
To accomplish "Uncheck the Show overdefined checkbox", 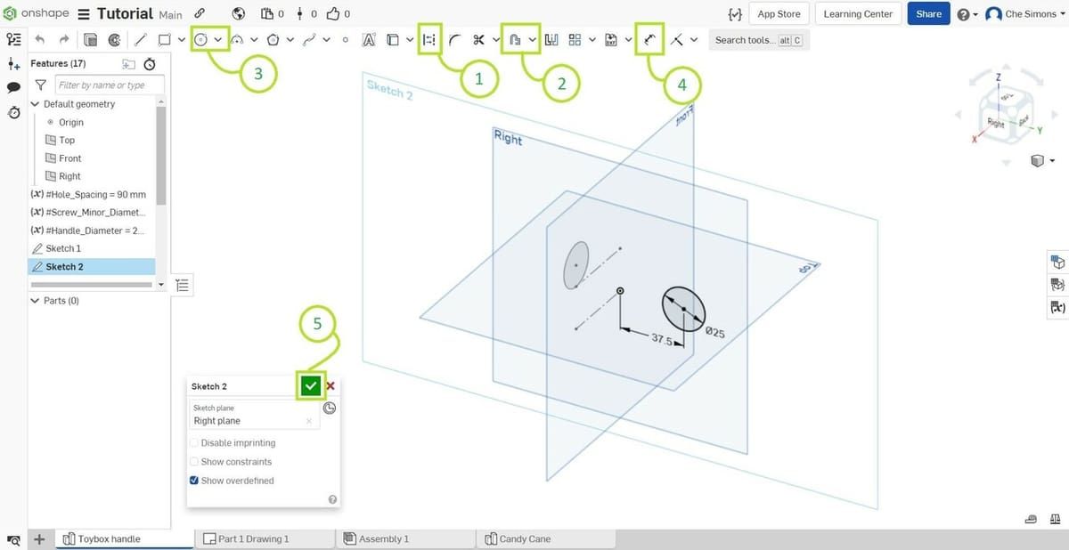I will 194,481.
